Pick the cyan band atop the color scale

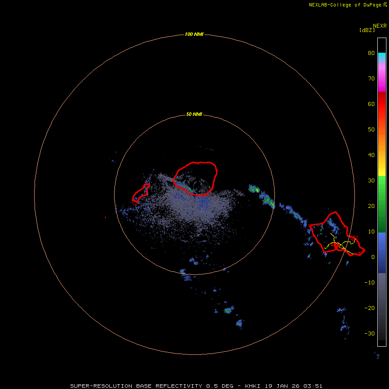point(382,55)
